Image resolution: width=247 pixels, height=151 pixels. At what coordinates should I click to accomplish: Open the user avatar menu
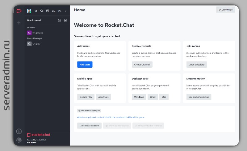pos(29,11)
